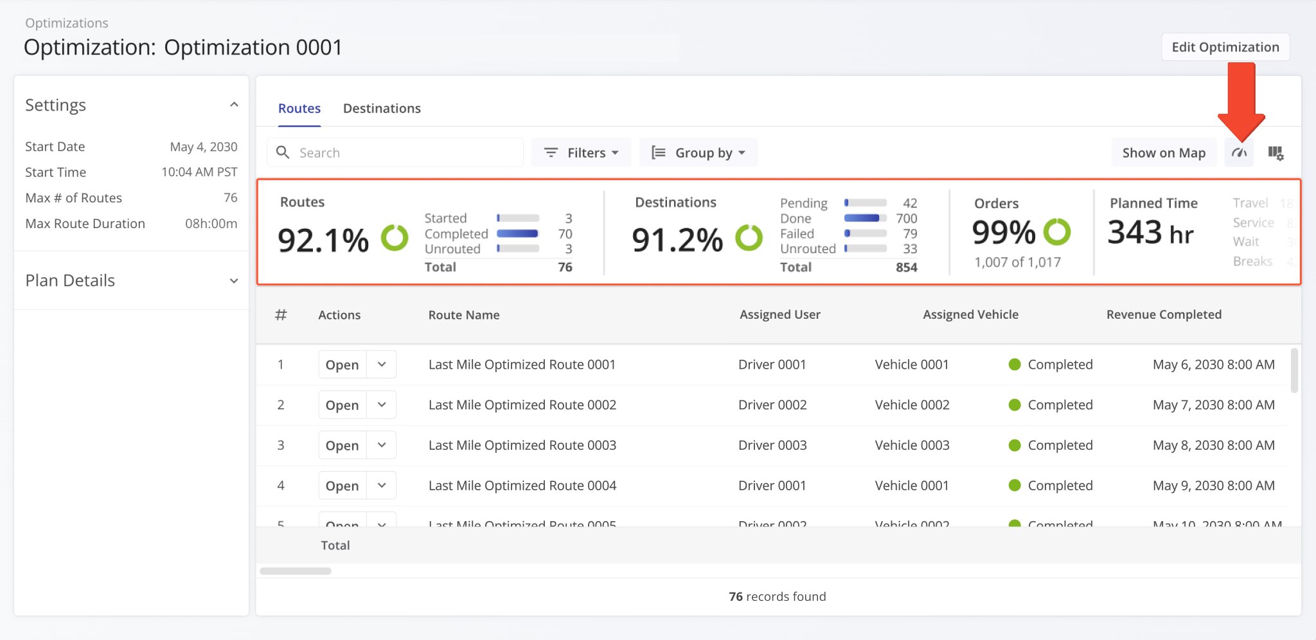Click the horizontal table scrollbar
The width and height of the screenshot is (1316, 640).
point(296,571)
